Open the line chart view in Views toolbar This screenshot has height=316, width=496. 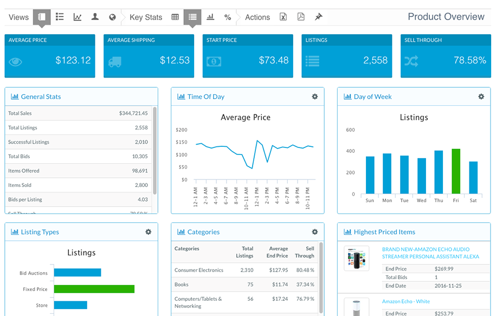77,17
